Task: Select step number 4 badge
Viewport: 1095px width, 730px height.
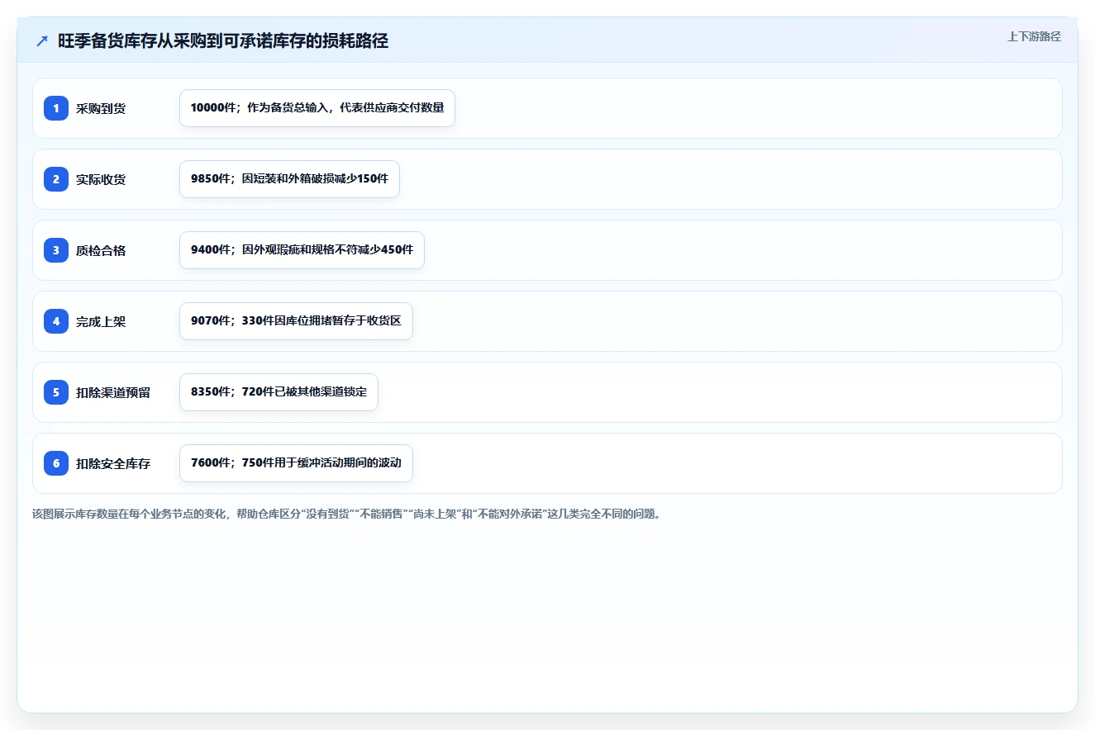Action: 56,321
